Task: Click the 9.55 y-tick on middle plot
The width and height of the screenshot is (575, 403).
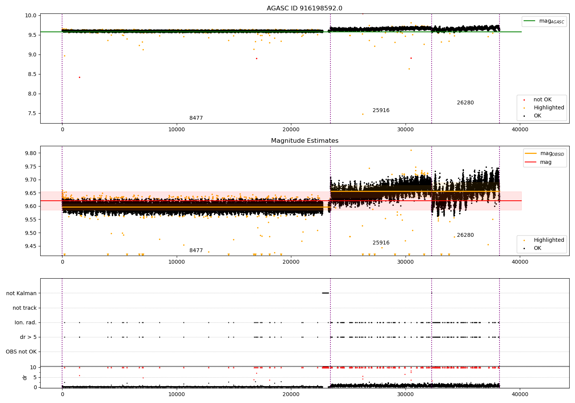Action: click(31, 220)
